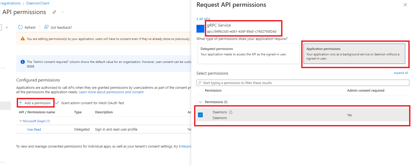Click the info icon next to Daemons
Image resolution: width=412 pixels, height=165 pixels.
231,112
